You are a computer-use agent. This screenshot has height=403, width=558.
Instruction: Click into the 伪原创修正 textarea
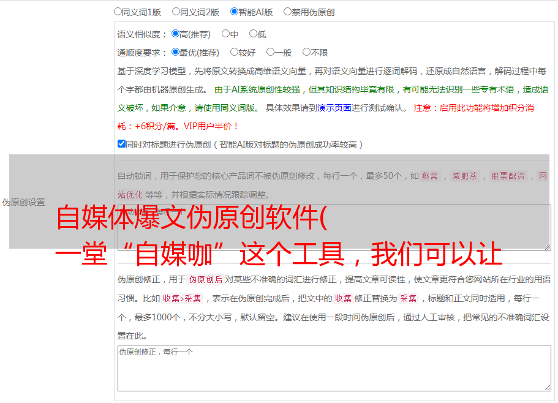(x=334, y=368)
